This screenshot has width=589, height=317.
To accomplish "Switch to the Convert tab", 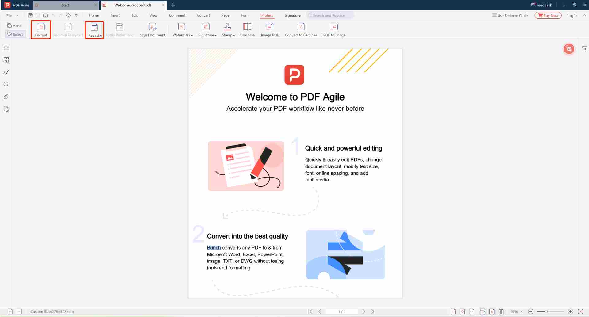I will coord(203,15).
